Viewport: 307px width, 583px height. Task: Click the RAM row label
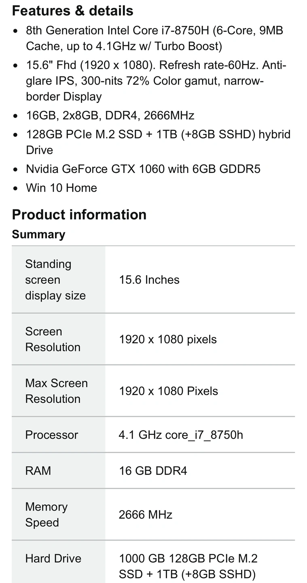click(x=38, y=471)
